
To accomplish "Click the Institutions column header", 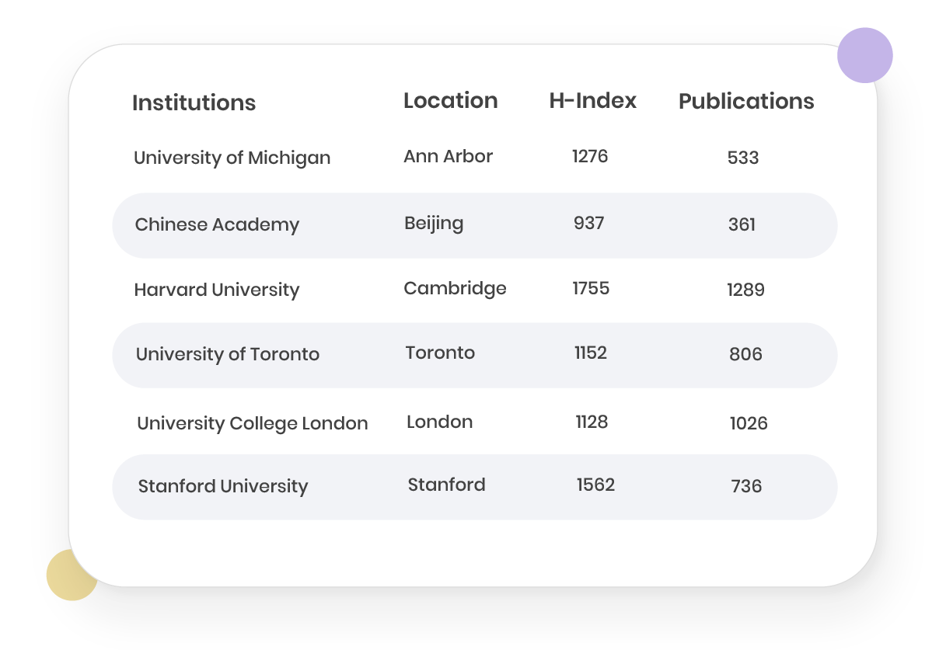I will click(x=194, y=103).
